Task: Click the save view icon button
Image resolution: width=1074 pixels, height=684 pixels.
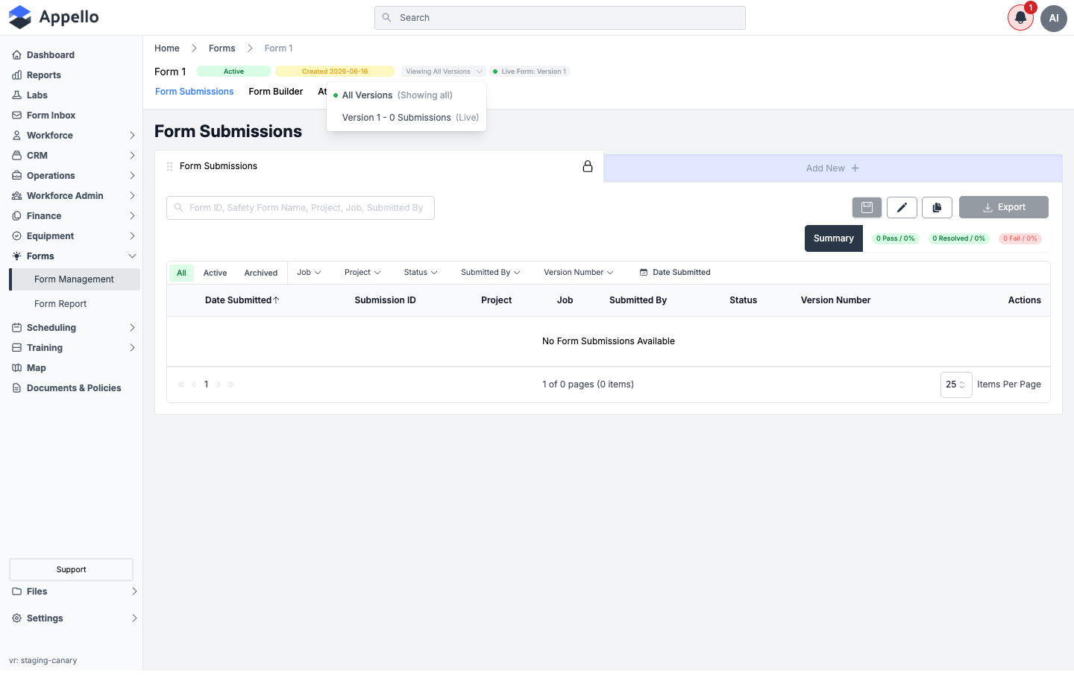Action: tap(867, 207)
